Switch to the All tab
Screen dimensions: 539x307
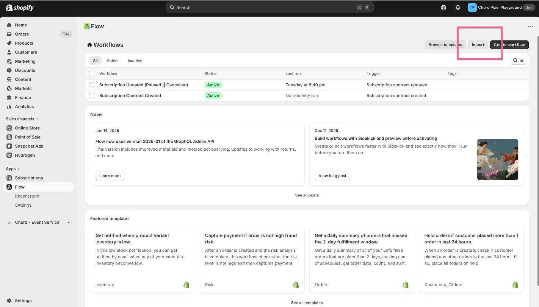pyautogui.click(x=95, y=61)
